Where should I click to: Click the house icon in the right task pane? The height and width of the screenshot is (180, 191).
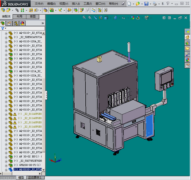pyautogui.click(x=187, y=37)
